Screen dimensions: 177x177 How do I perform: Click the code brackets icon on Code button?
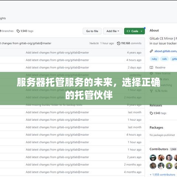pyautogui.click(x=128, y=31)
